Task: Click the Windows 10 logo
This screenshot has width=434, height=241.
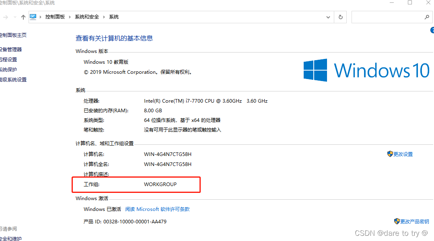Action: 366,70
